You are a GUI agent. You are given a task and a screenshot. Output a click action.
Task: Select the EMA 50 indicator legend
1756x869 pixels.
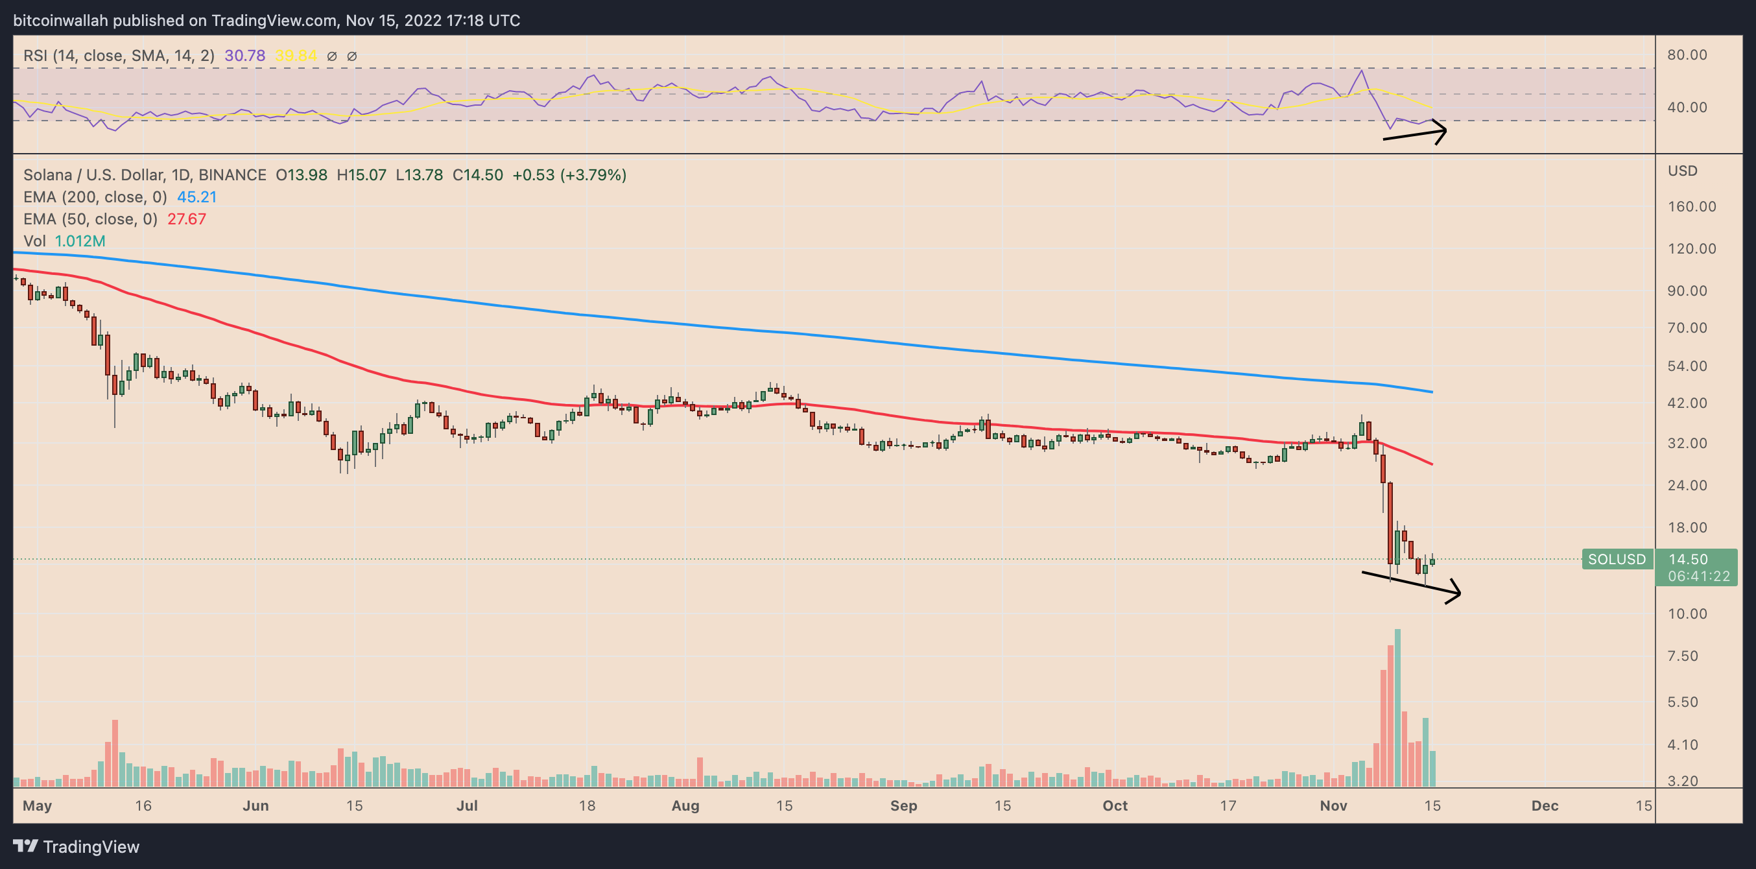(x=91, y=219)
